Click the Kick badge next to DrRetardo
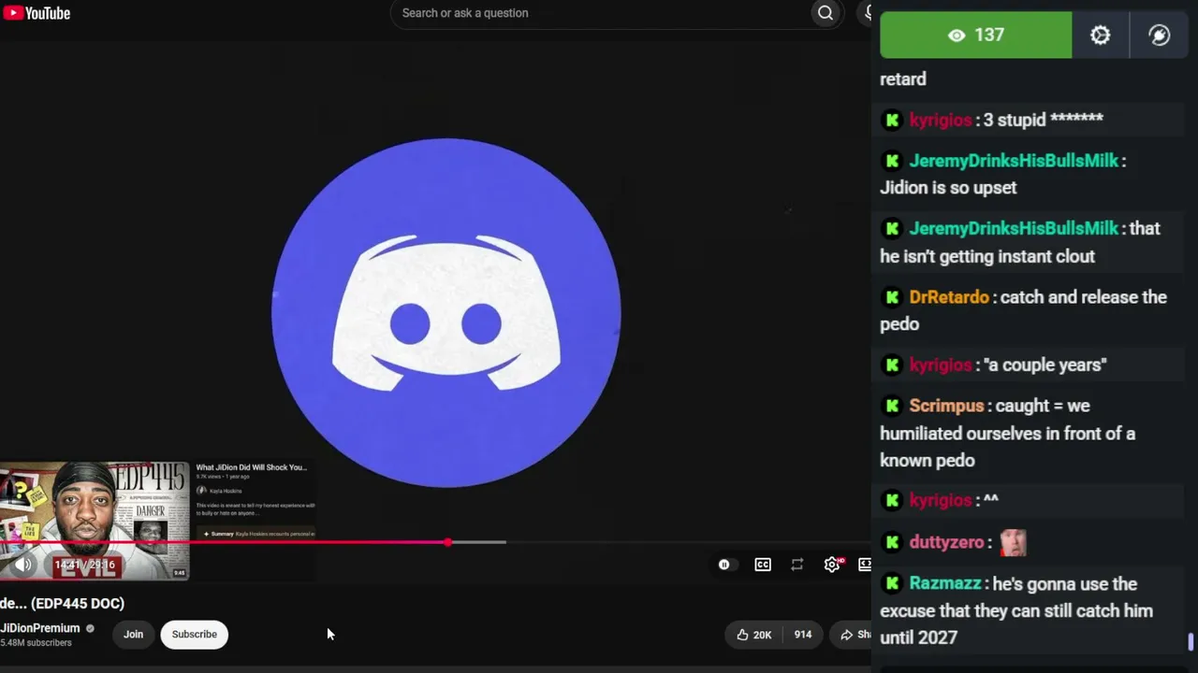The width and height of the screenshot is (1198, 673). (x=892, y=297)
